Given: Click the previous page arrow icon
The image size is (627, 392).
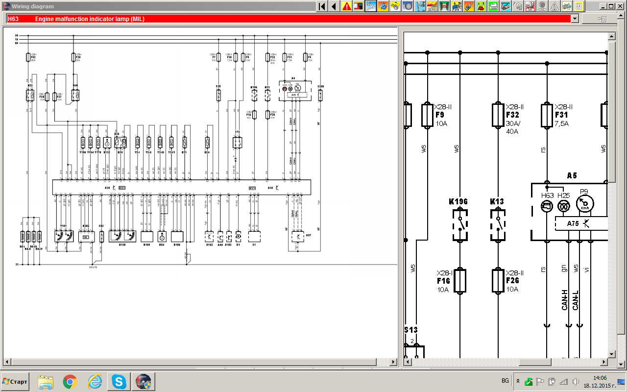Looking at the screenshot, I should click(334, 6).
